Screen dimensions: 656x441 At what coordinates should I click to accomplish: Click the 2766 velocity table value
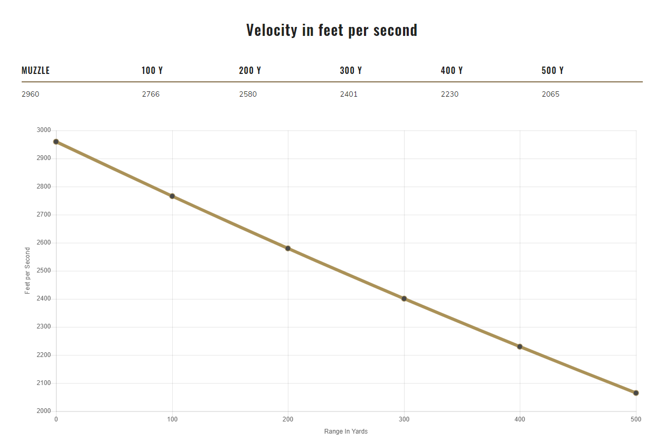[151, 94]
